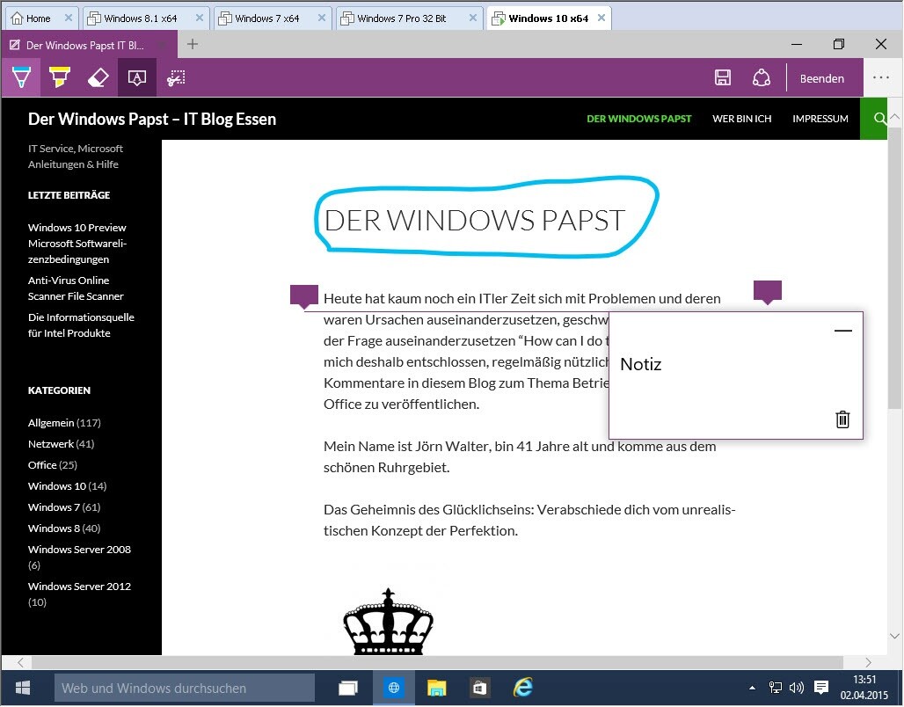This screenshot has height=707, width=904.
Task: Open a new browser tab
Action: point(193,44)
